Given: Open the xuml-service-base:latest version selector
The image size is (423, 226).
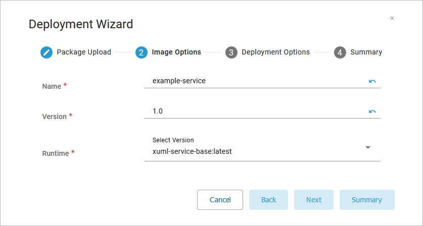Looking at the screenshot, I should 253,151.
